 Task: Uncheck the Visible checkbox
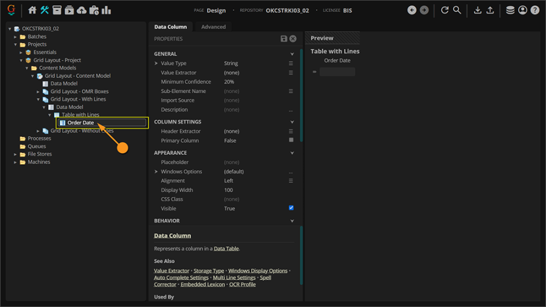[291, 208]
